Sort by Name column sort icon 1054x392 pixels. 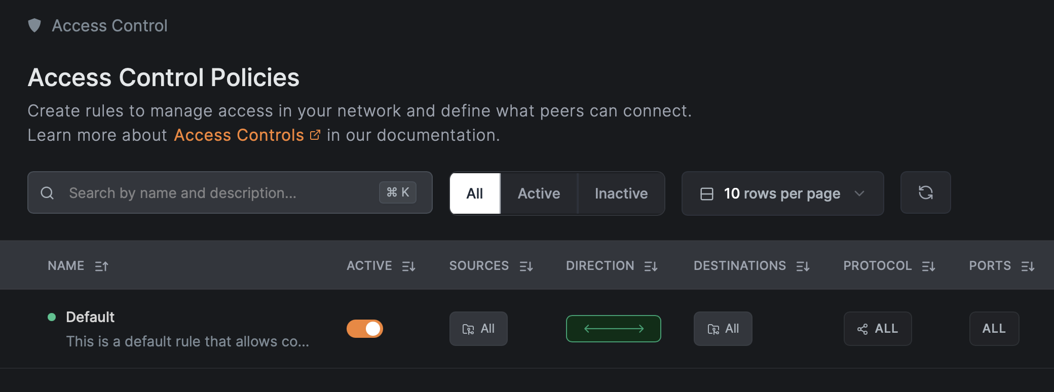point(101,266)
